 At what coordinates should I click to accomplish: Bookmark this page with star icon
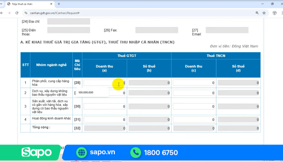pos(264,13)
